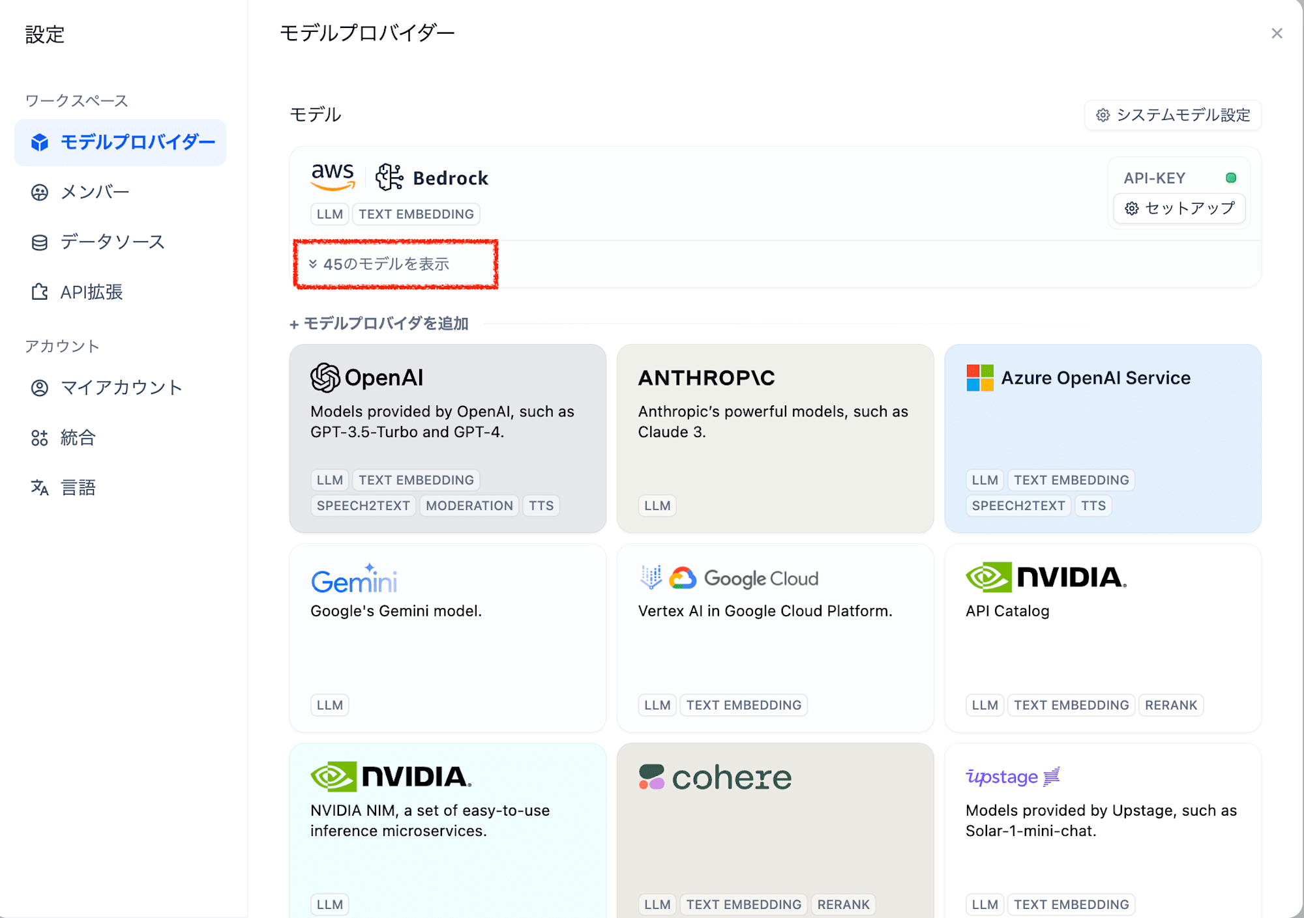This screenshot has height=918, width=1304.
Task: Click the integrations icon next to 統合
Action: [x=40, y=438]
